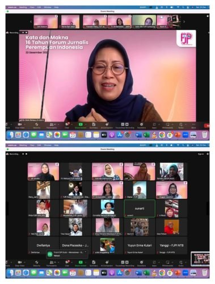This screenshot has width=215, height=284.
Task: Pause via recording indicator, upper window
Action: point(23,32)
